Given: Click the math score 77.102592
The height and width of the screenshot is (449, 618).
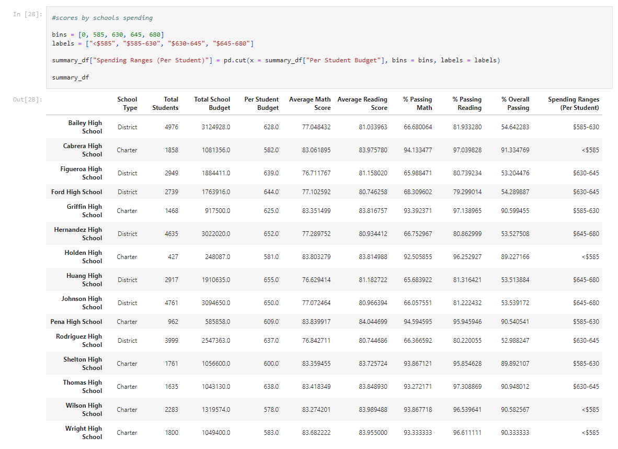Looking at the screenshot, I should [316, 192].
